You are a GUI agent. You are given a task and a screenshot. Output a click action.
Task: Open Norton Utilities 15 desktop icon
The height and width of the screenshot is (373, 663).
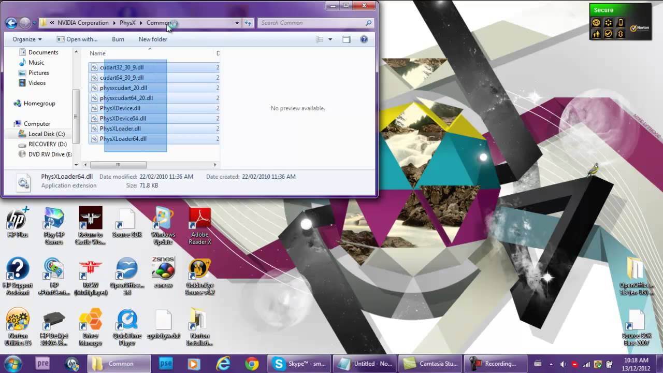(17, 327)
